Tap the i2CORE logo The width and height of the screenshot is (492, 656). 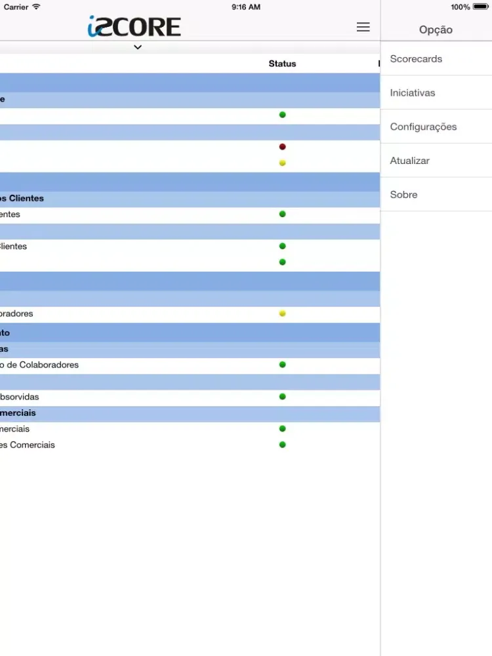[x=134, y=26]
